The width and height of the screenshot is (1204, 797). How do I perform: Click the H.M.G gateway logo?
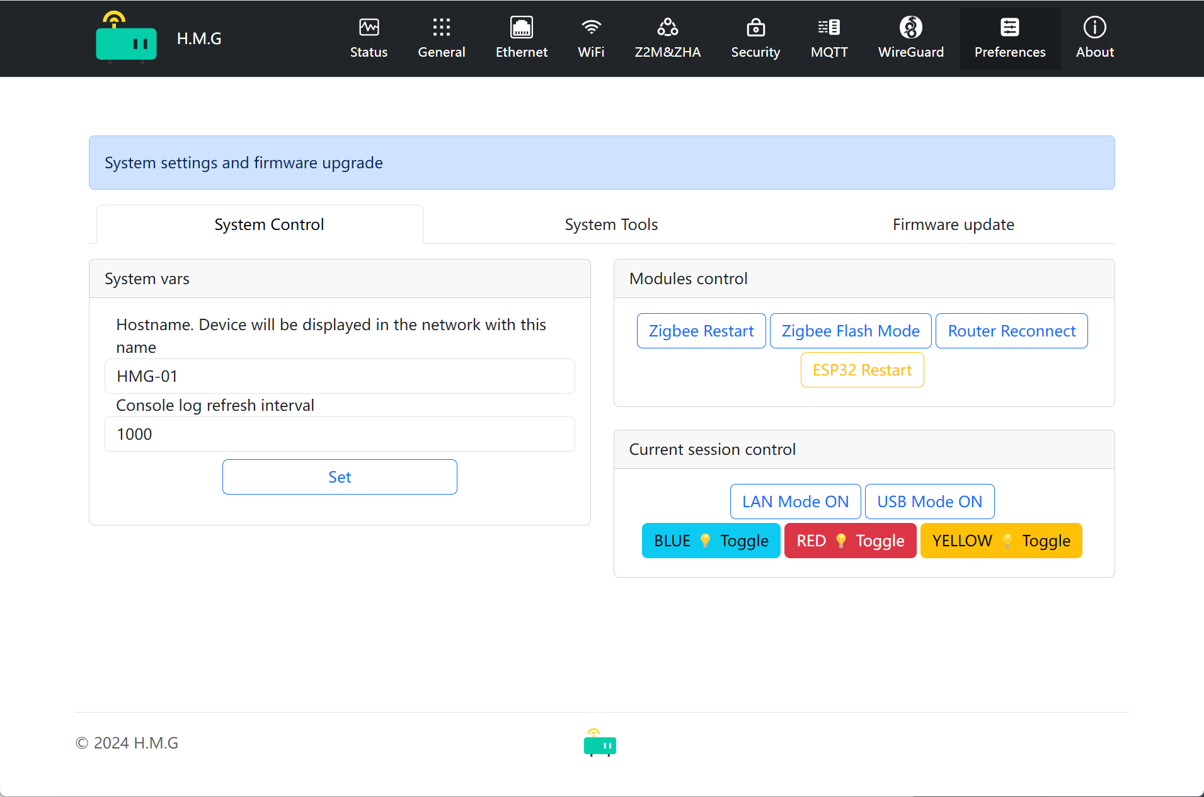[x=126, y=38]
